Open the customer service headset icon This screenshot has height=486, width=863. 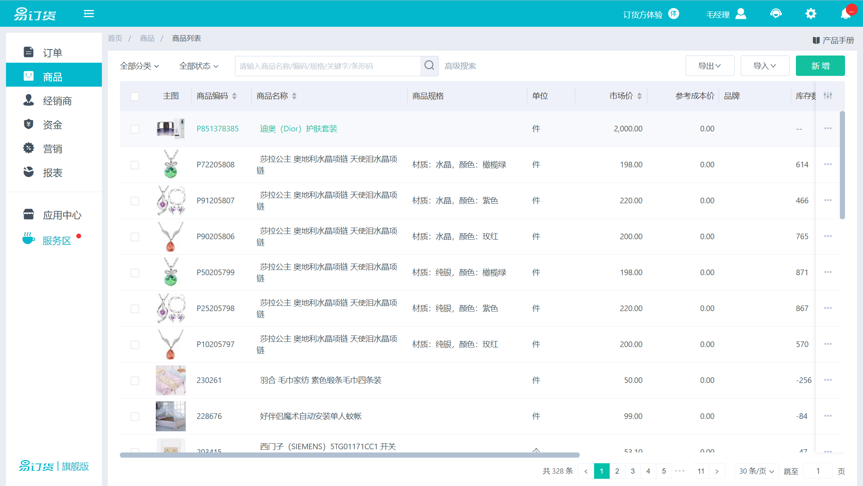(x=776, y=14)
